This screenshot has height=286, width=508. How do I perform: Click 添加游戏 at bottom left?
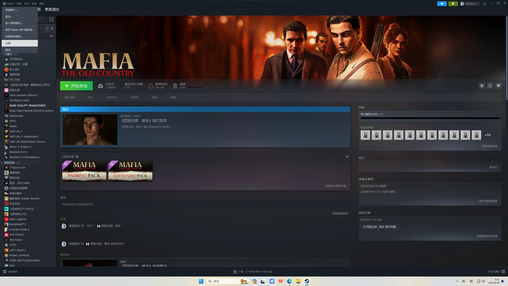coord(10,272)
